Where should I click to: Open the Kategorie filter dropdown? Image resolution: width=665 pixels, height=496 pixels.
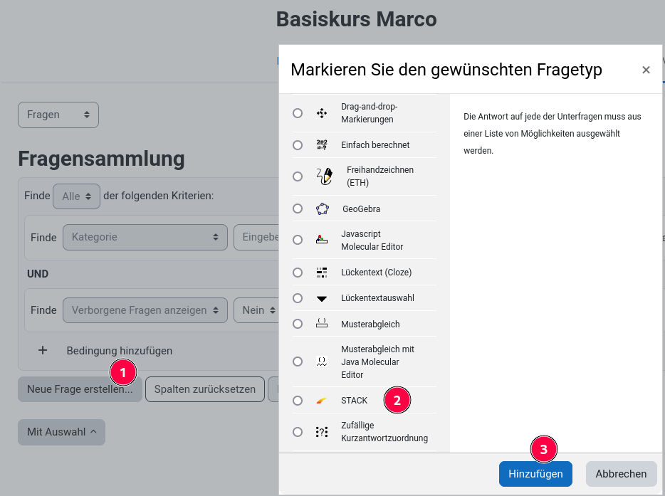pyautogui.click(x=145, y=237)
